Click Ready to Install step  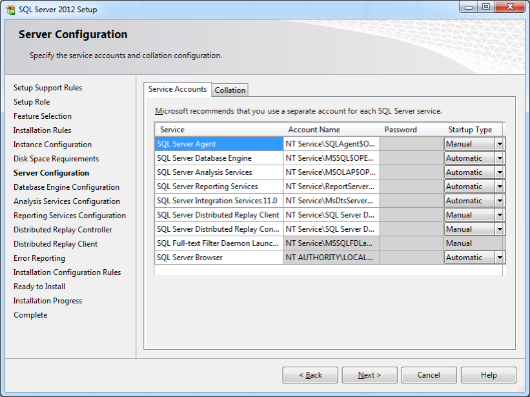pyautogui.click(x=39, y=287)
